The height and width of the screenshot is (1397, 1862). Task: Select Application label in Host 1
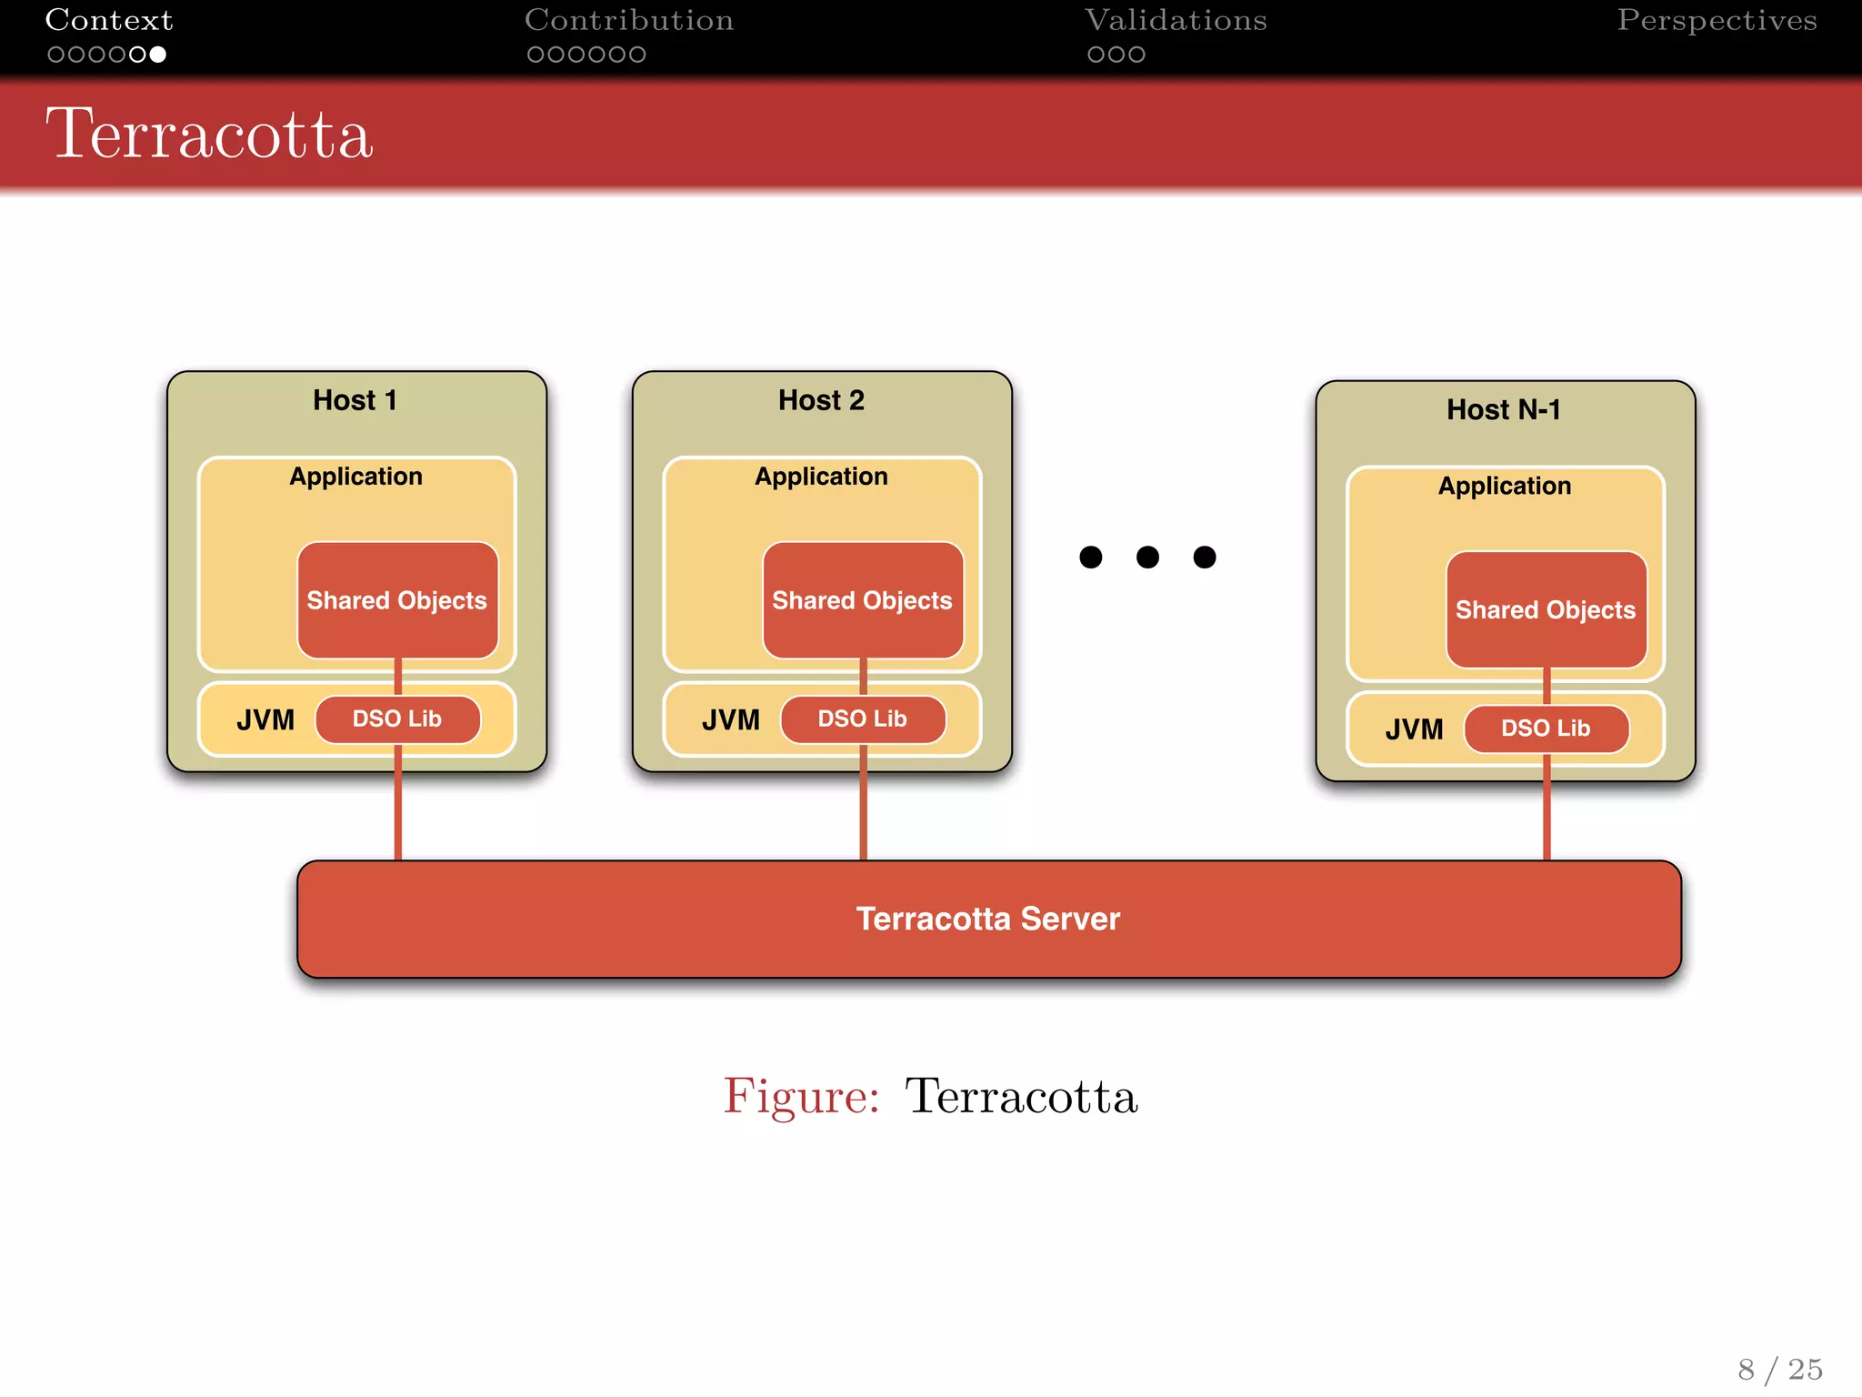[x=356, y=477]
